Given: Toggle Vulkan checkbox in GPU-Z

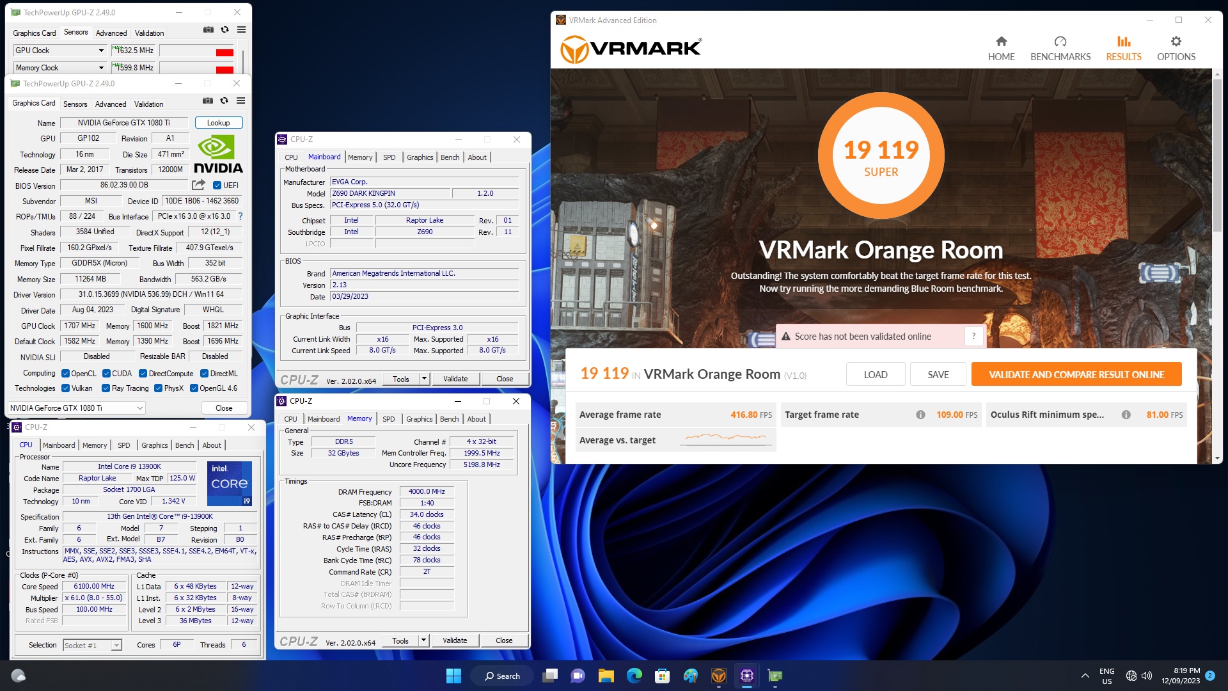Looking at the screenshot, I should pyautogui.click(x=65, y=388).
